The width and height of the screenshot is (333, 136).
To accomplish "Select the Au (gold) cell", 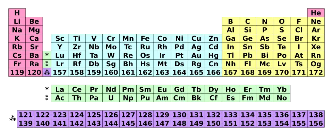I will point(196,55).
